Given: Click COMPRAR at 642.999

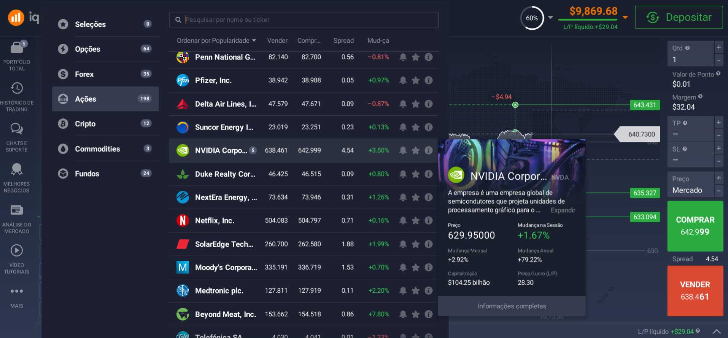Looking at the screenshot, I should (695, 226).
